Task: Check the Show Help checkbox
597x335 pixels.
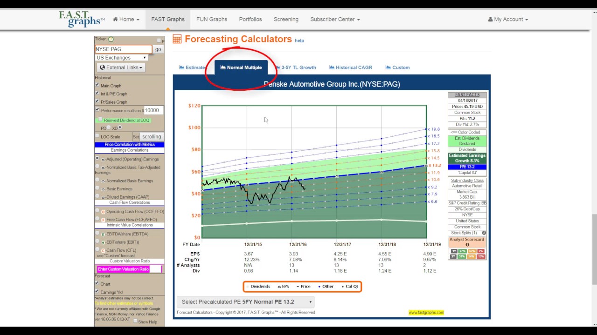Action: [x=135, y=321]
